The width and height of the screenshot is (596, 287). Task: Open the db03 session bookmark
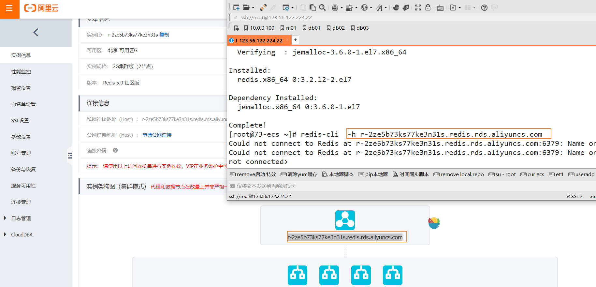360,28
